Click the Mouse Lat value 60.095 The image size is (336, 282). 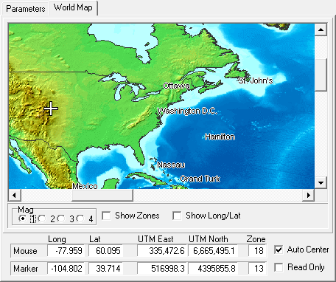[106, 251]
